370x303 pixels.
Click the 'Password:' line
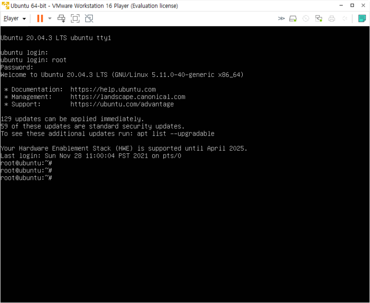coord(17,67)
